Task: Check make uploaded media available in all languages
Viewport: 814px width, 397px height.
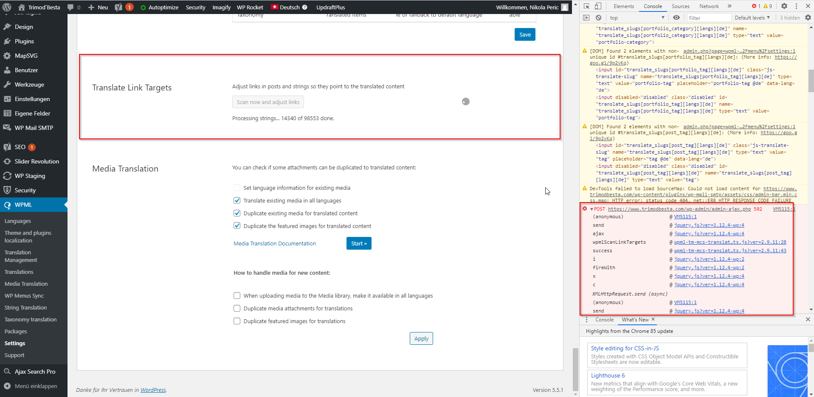Action: pos(237,296)
